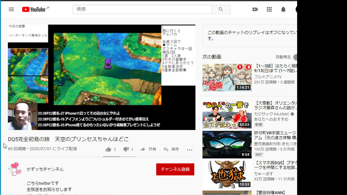This screenshot has height=195, width=347.
Task: Click into the 検索 search field
Action: [x=142, y=9]
